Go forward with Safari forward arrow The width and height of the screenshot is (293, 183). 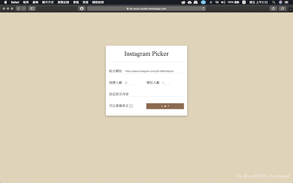[23, 9]
